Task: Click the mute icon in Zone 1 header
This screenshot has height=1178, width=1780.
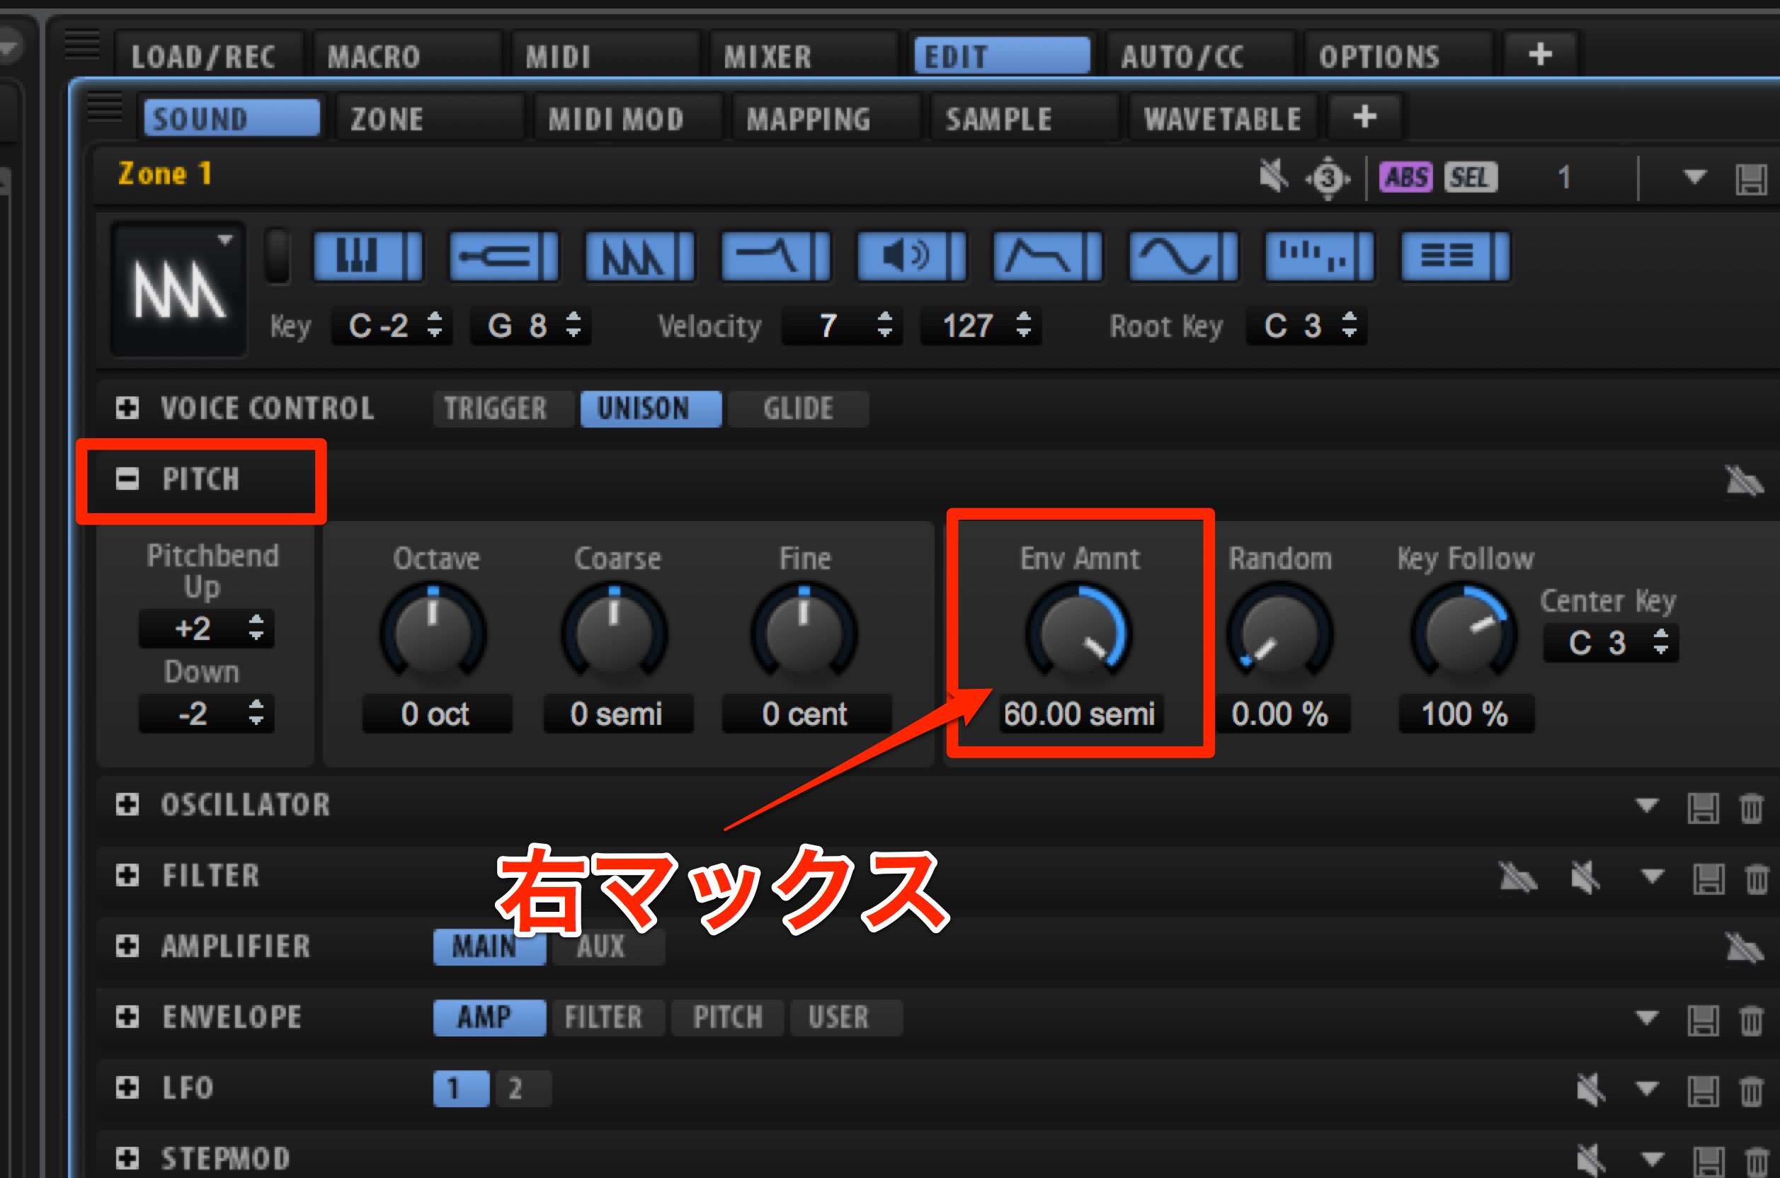Action: 1274,177
